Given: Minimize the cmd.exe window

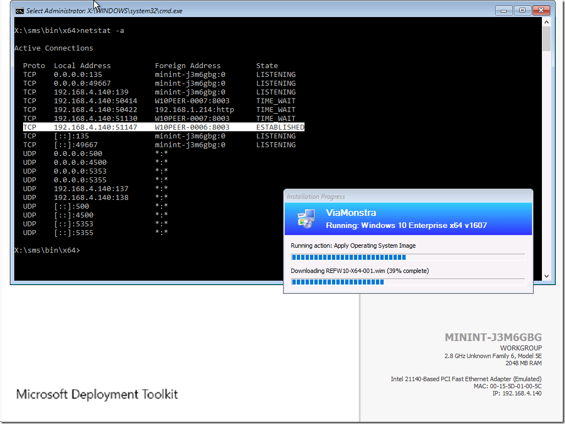Looking at the screenshot, I should [x=504, y=11].
